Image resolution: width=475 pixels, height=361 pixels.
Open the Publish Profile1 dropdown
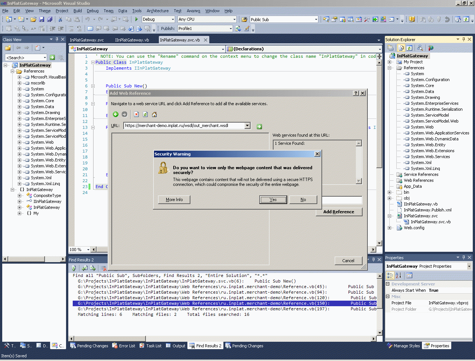[x=230, y=29]
